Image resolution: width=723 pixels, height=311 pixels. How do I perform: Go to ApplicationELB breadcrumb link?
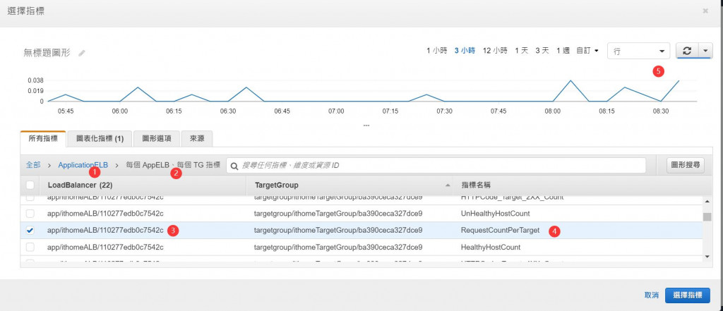83,165
